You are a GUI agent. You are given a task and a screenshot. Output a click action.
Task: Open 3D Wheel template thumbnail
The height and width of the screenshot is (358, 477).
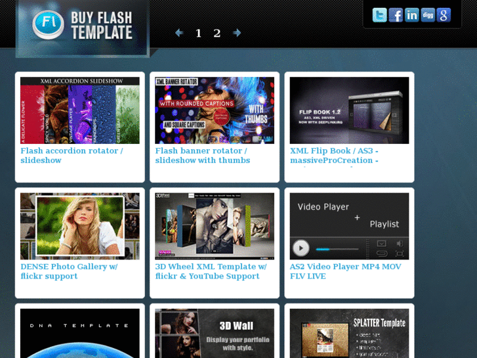tap(215, 226)
